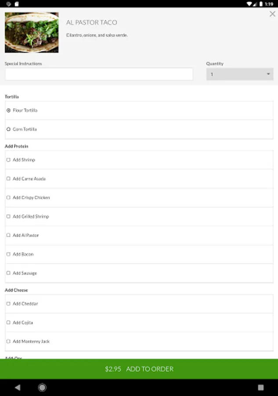
Task: Toggle the Add Al Pastor checkbox
Action: [8, 235]
